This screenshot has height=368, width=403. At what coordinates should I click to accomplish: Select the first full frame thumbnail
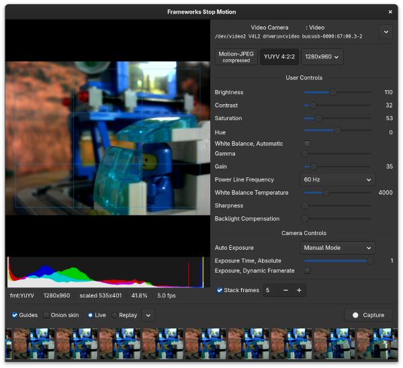[x=34, y=344]
